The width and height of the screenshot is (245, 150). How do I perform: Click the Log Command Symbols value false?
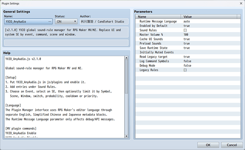[187, 61]
